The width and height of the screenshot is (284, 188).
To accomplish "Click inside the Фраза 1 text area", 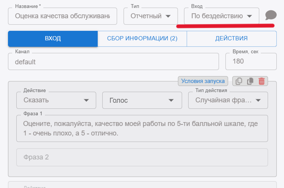I will [x=142, y=129].
